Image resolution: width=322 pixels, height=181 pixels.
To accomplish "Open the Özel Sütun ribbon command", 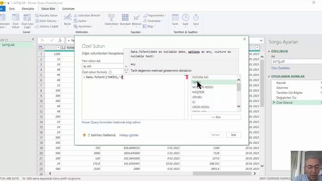I will (16, 21).
